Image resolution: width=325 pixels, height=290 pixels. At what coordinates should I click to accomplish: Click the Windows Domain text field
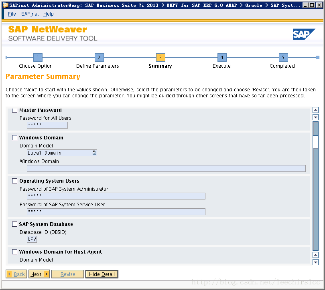coord(166,168)
